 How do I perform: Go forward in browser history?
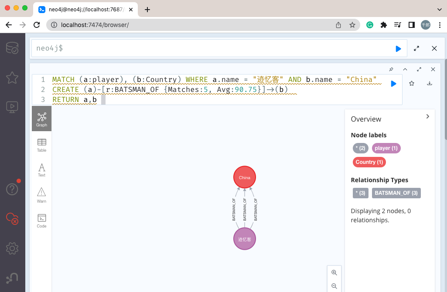23,25
